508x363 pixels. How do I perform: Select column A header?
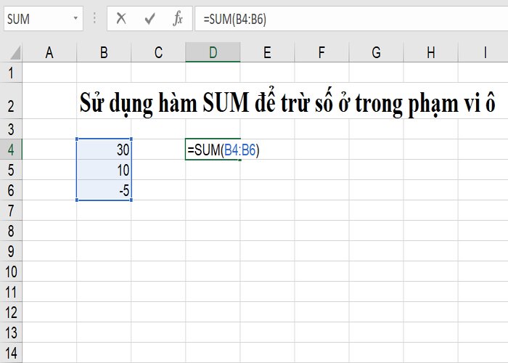(49, 52)
